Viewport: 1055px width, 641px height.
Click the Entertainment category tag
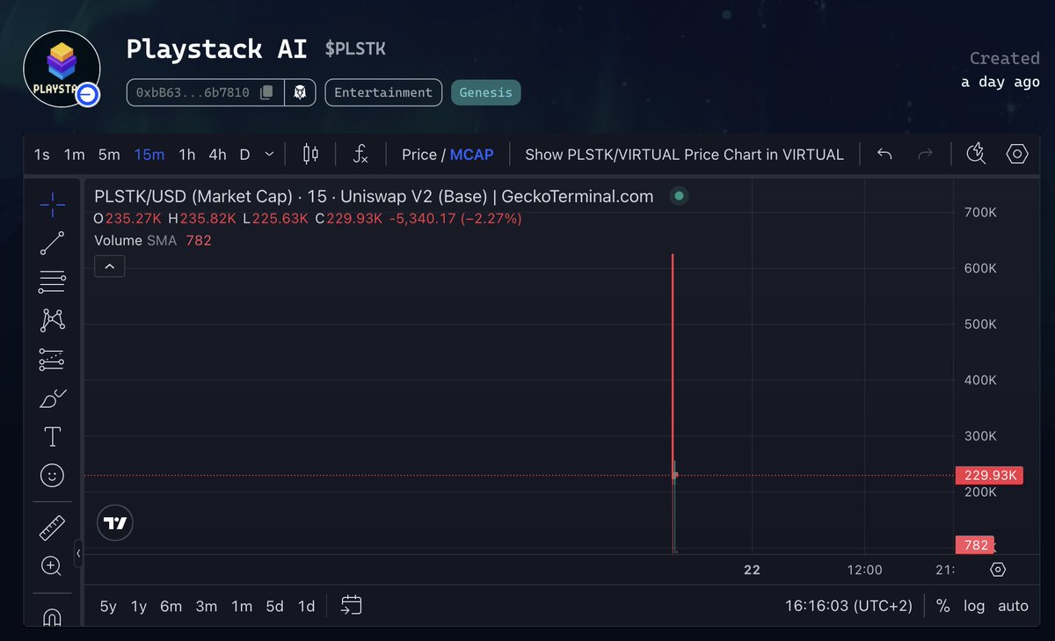click(383, 92)
